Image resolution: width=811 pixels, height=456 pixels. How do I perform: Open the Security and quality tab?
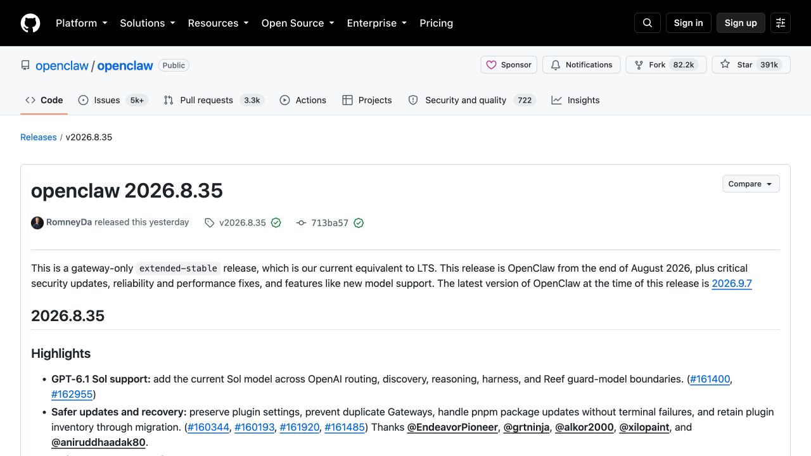(x=472, y=100)
